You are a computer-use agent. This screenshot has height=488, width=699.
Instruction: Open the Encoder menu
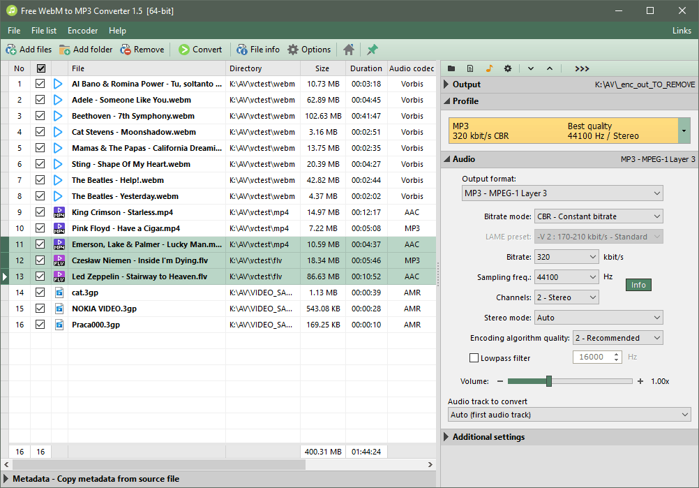82,30
